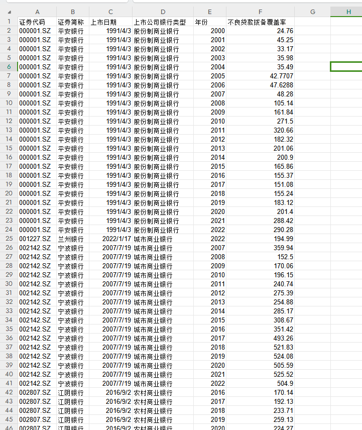Click the selected cell H6
Image resolution: width=362 pixels, height=430 pixels.
point(346,67)
